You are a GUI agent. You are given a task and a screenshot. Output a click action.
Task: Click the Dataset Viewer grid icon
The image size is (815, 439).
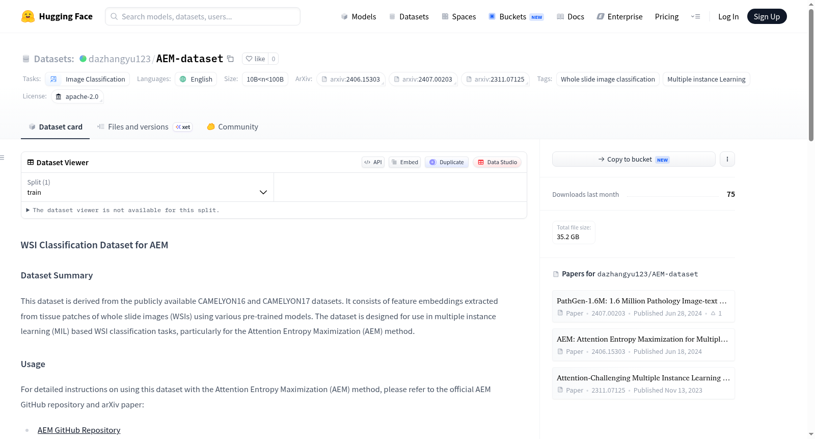(31, 162)
